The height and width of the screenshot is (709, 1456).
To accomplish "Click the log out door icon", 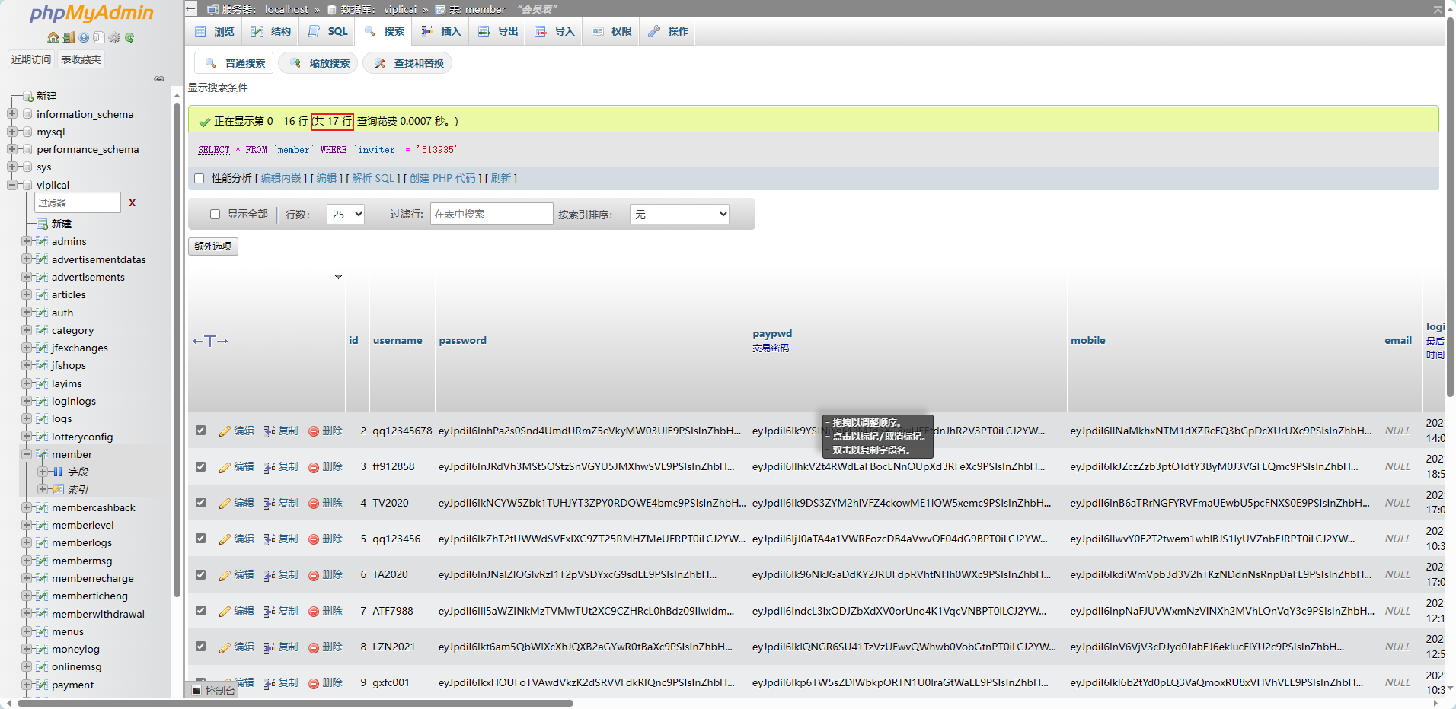I will [x=69, y=37].
